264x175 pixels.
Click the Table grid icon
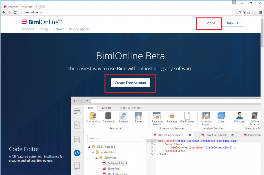click(138, 116)
